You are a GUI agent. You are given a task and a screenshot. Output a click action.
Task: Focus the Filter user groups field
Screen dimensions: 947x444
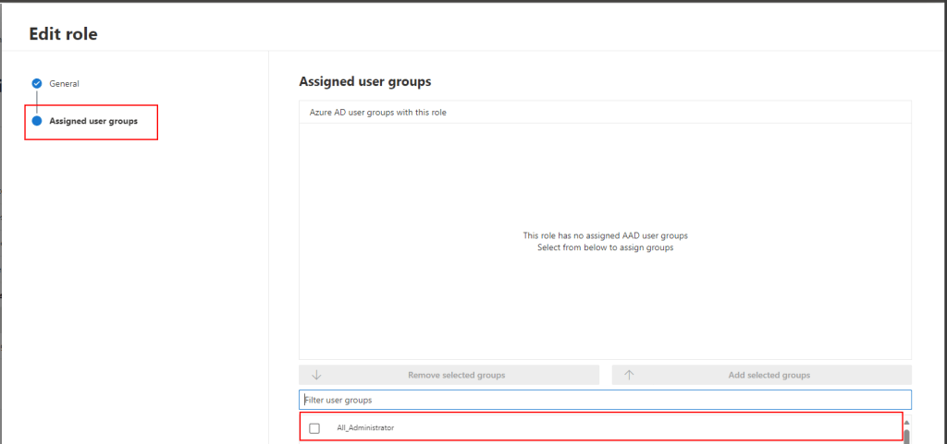click(605, 400)
